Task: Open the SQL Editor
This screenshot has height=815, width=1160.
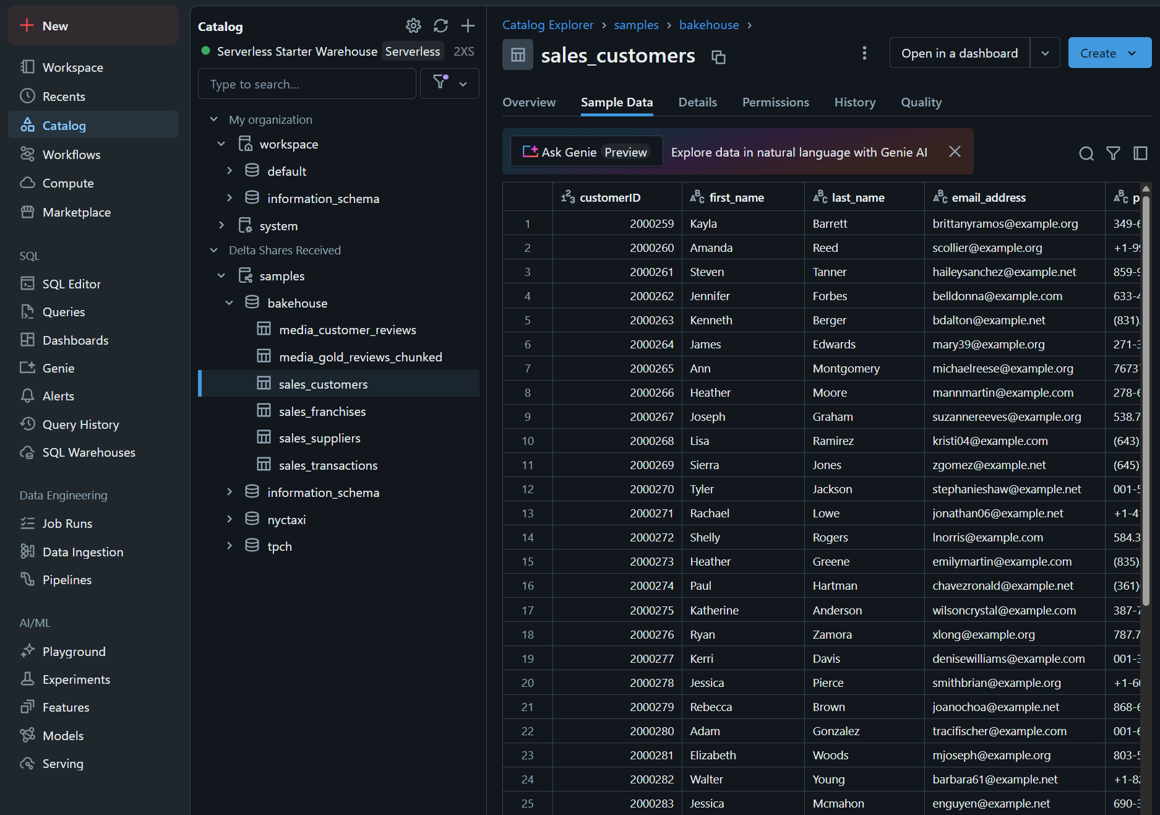Action: point(93,284)
